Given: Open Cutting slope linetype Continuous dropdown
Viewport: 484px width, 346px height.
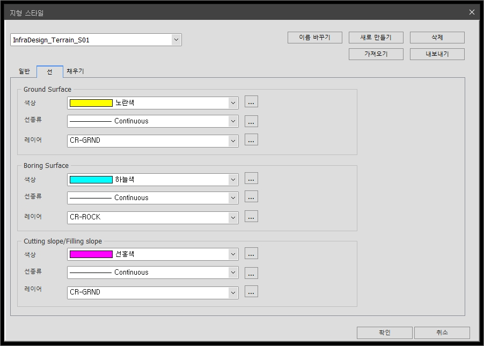Looking at the screenshot, I should [x=153, y=272].
